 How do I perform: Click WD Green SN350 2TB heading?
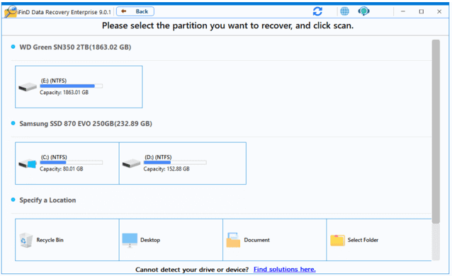(75, 47)
